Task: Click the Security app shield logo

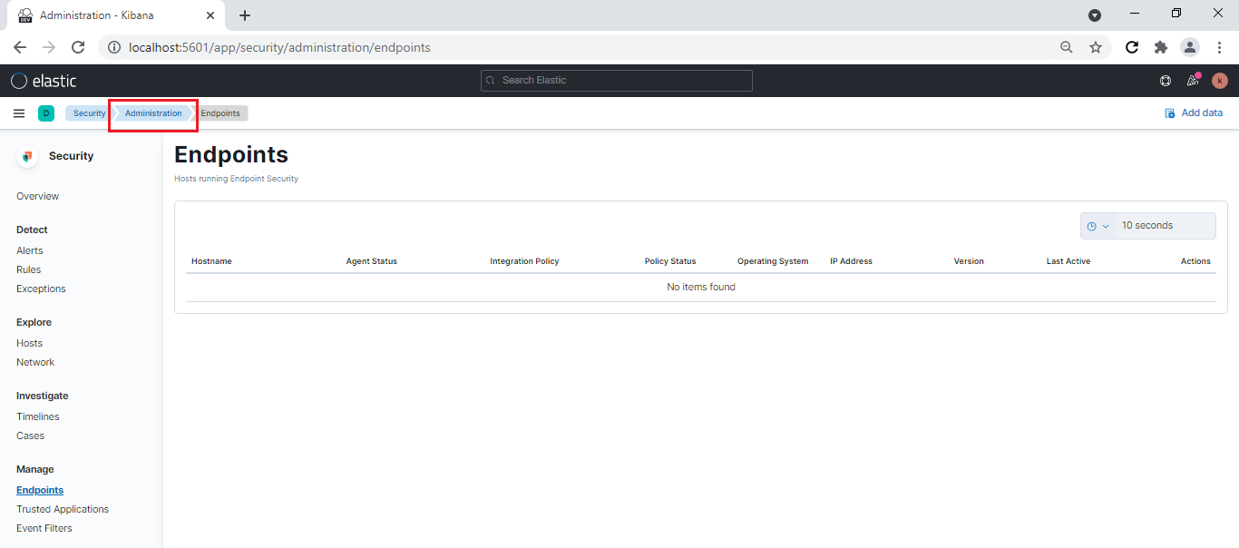Action: click(x=26, y=156)
